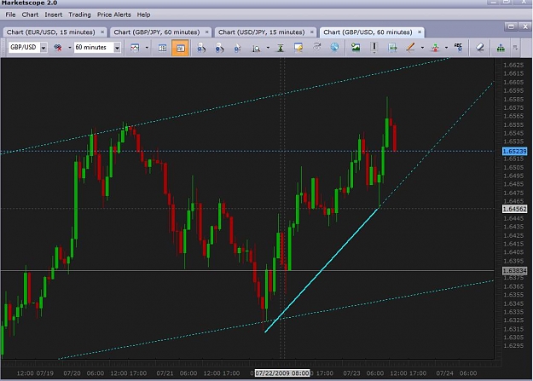Expand the GBP/USD instrument dropdown arrow
The image size is (533, 381).
click(43, 48)
